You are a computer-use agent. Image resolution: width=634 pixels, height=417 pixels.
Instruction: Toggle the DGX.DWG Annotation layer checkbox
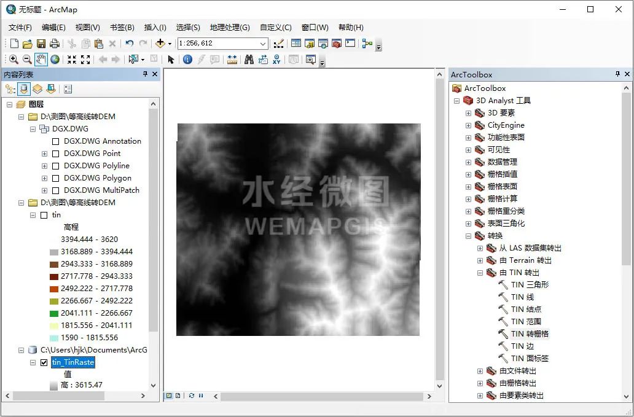(x=56, y=141)
